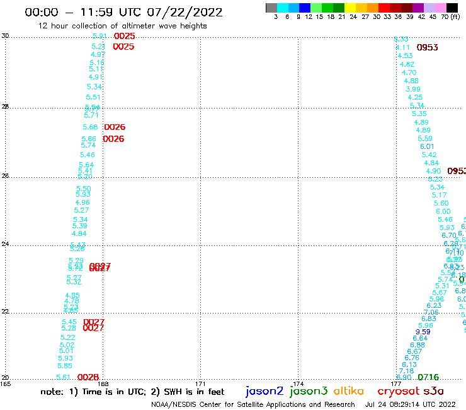Click the pink swatch in the color scale
This screenshot has height=410, width=466.
tap(440, 8)
